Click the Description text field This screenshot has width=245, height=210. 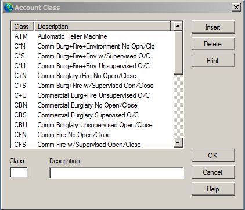click(117, 173)
